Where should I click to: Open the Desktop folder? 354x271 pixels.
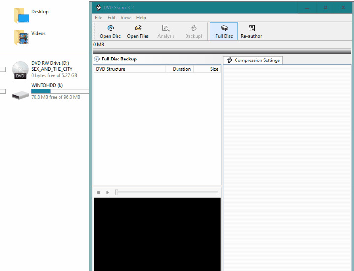click(x=22, y=15)
